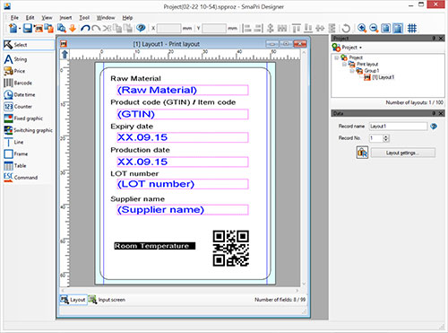Select the QR code on the label

click(x=231, y=248)
